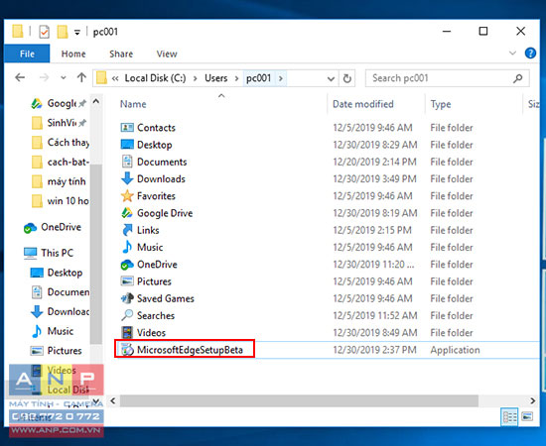Viewport: 546px width, 446px height.
Task: Click Local Disk (C:) in address breadcrumb
Action: (155, 78)
